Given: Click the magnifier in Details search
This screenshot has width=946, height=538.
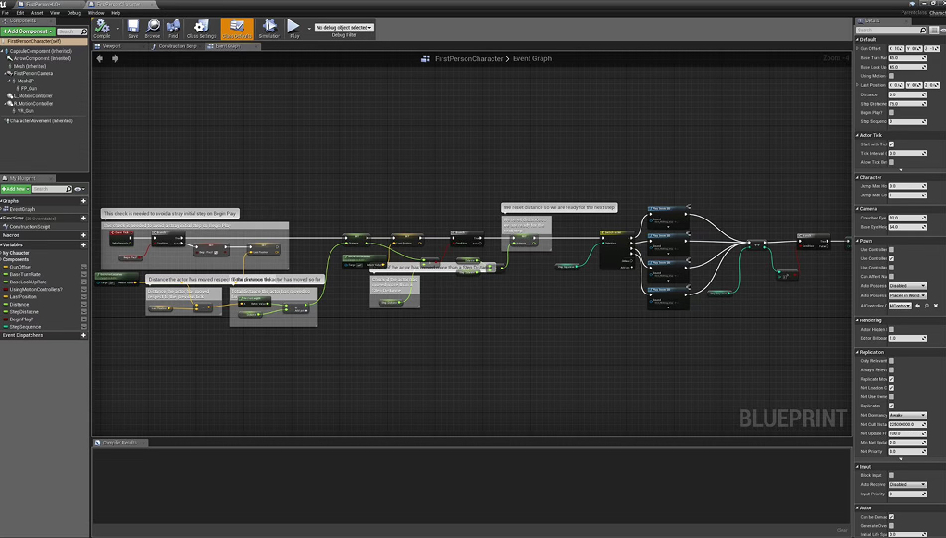Looking at the screenshot, I should click(x=923, y=31).
